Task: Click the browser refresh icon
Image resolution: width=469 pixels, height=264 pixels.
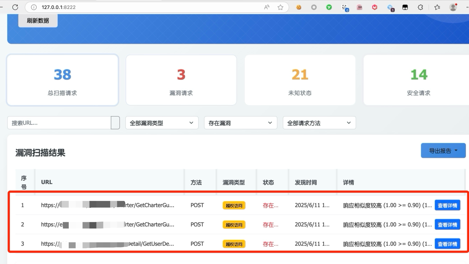Action: pos(15,7)
